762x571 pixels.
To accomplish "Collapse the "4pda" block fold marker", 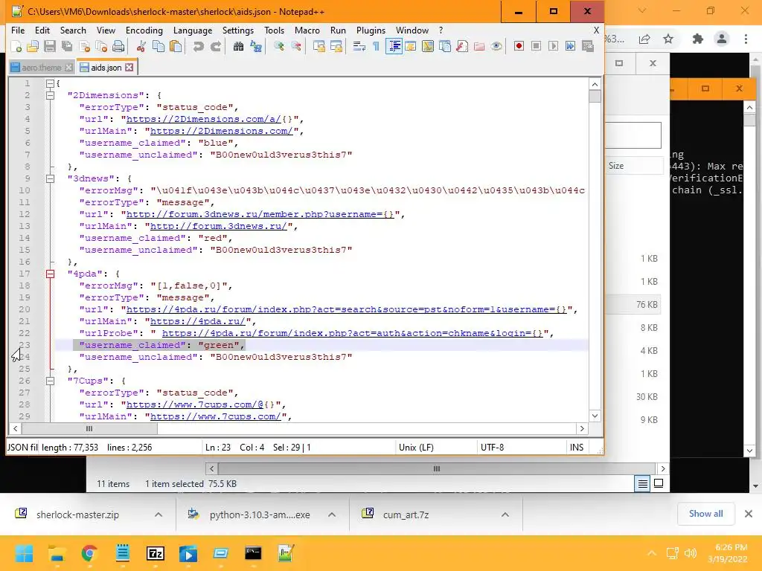I will (x=50, y=274).
